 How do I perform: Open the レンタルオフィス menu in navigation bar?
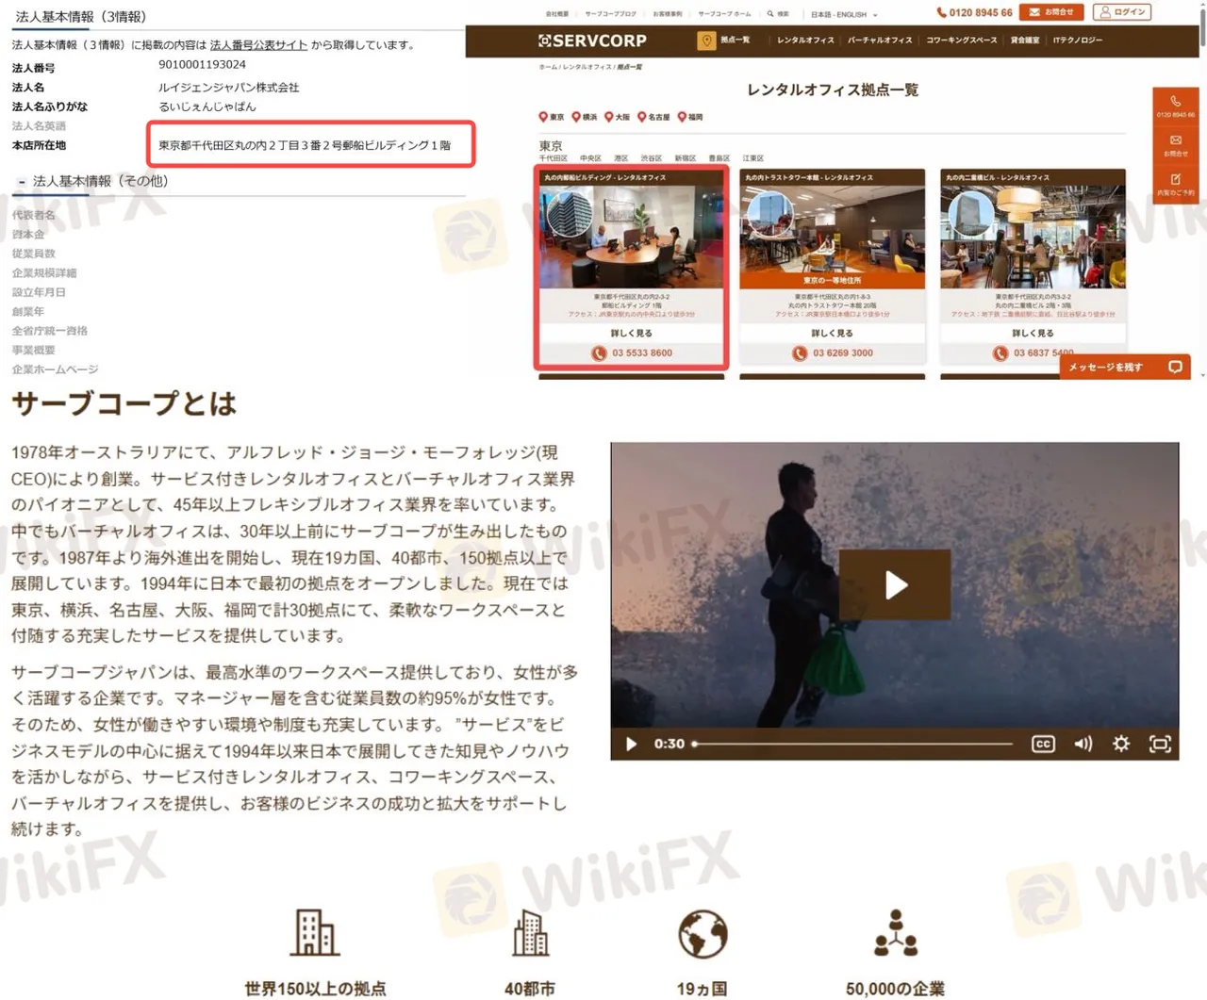pyautogui.click(x=805, y=41)
